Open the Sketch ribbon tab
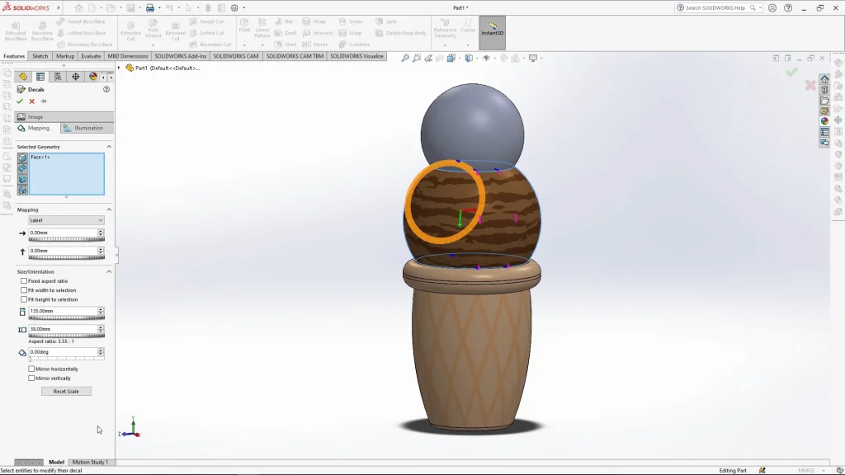 40,56
